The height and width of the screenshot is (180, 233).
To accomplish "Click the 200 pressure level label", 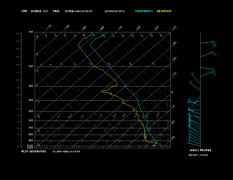I will [31, 66].
